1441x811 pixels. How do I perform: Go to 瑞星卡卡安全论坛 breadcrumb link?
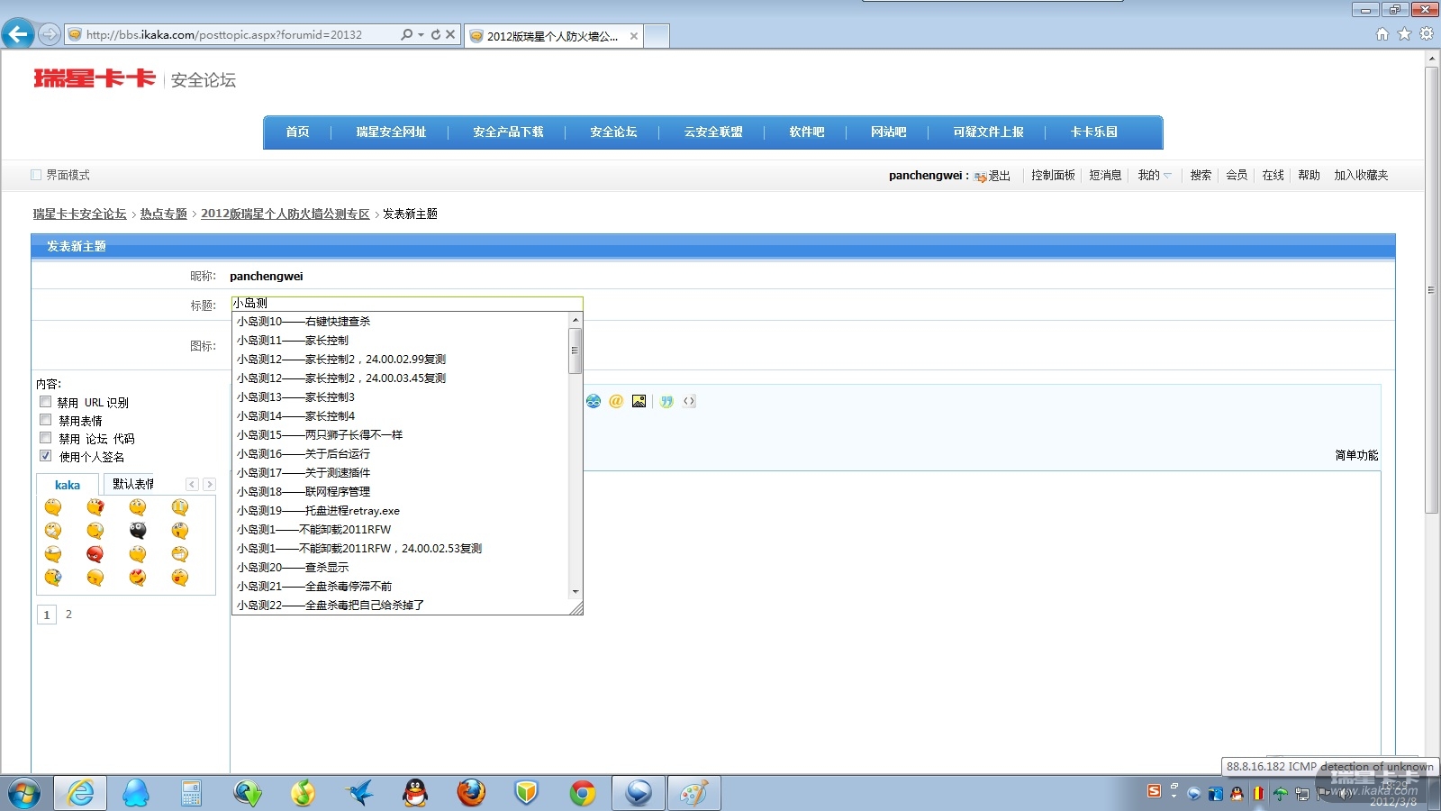[80, 214]
